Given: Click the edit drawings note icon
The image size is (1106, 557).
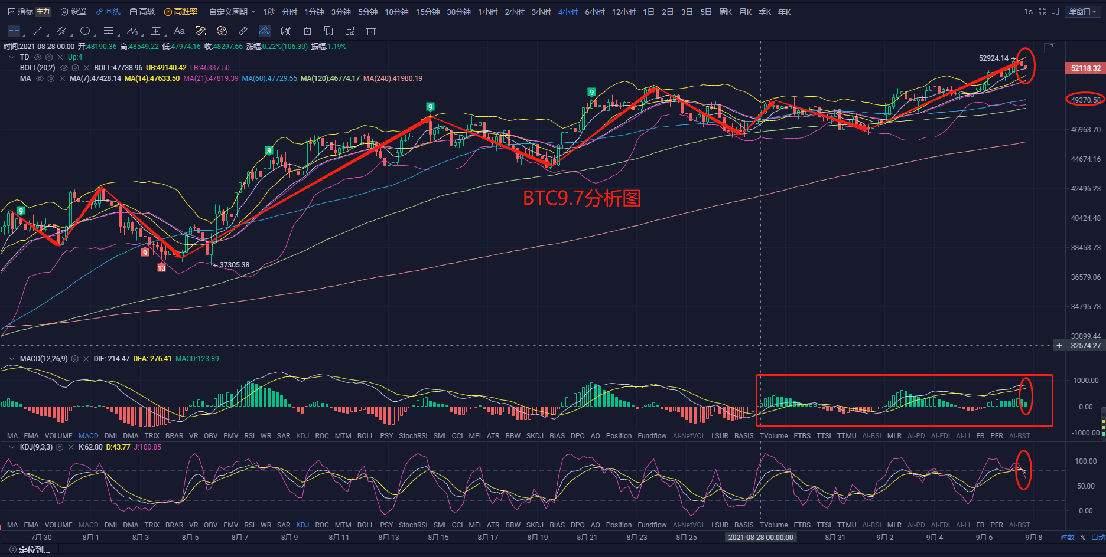Looking at the screenshot, I should coord(350,31).
